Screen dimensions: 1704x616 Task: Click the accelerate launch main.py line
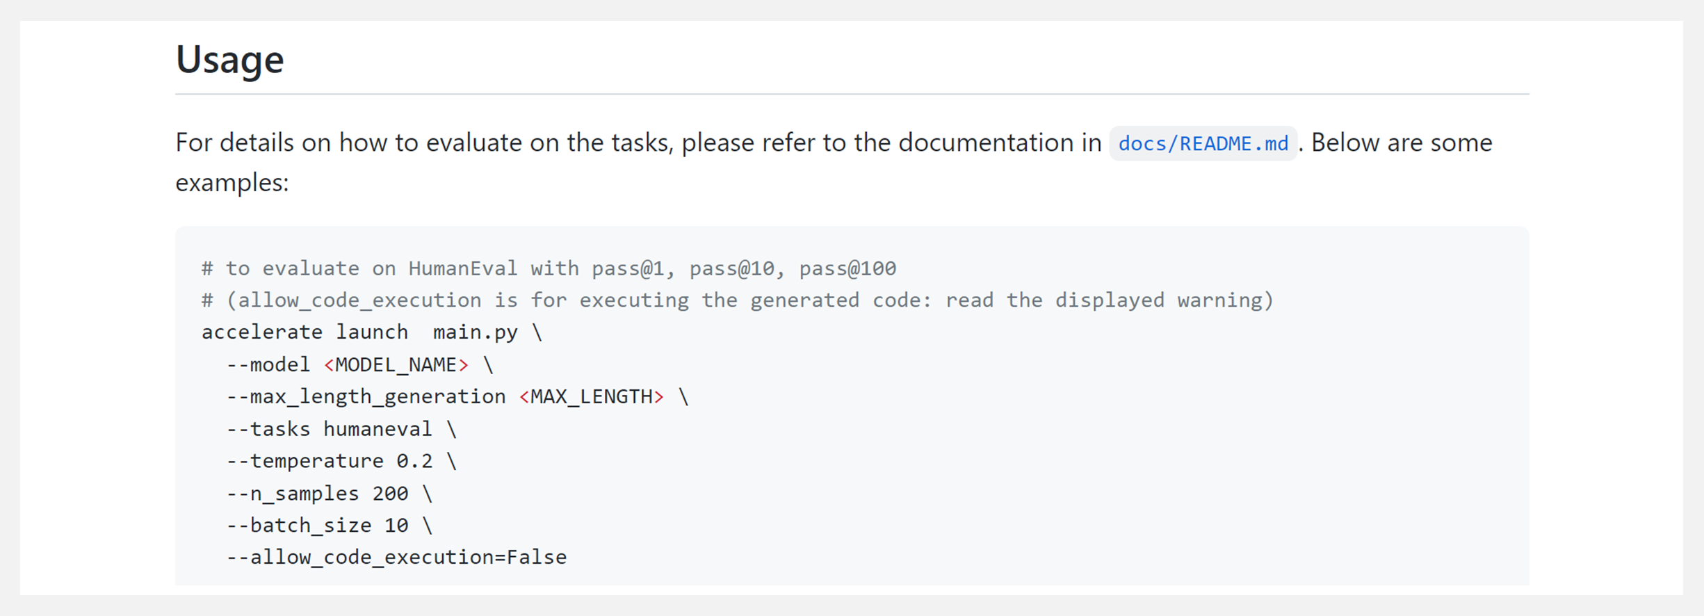[x=372, y=332]
